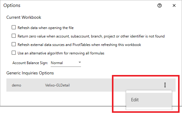Select the demo generic inquiry row
This screenshot has height=114, width=182.
click(91, 85)
